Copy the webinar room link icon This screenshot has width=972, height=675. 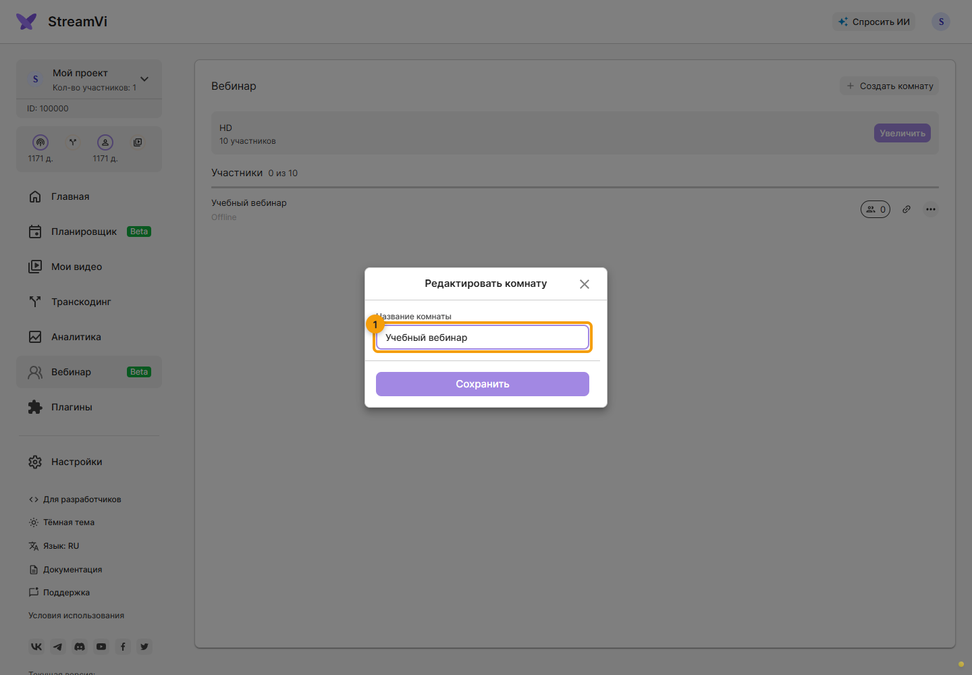click(x=907, y=209)
